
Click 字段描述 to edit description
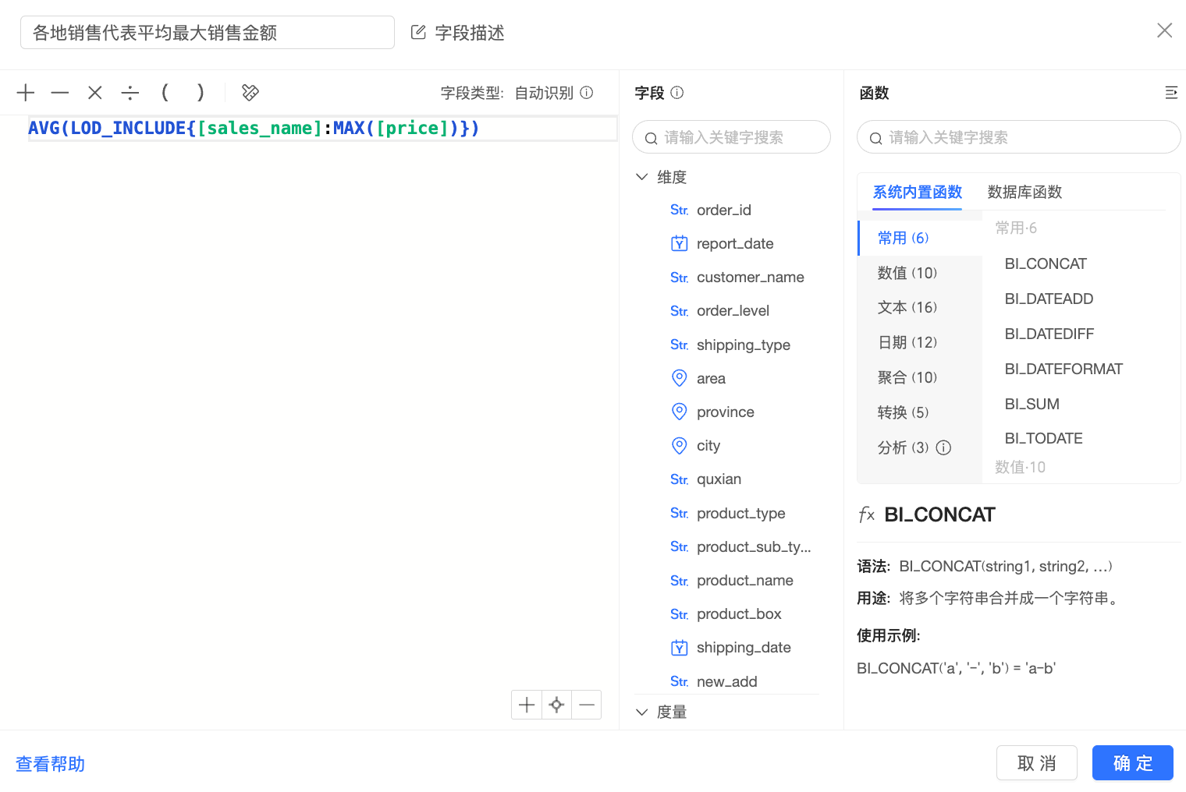coord(469,33)
